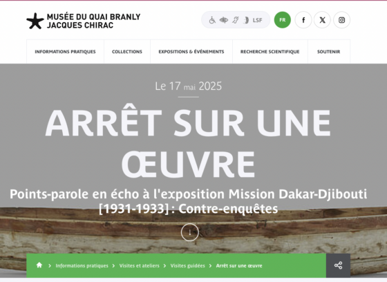
Task: Switch language with the green FR button
Action: click(283, 20)
